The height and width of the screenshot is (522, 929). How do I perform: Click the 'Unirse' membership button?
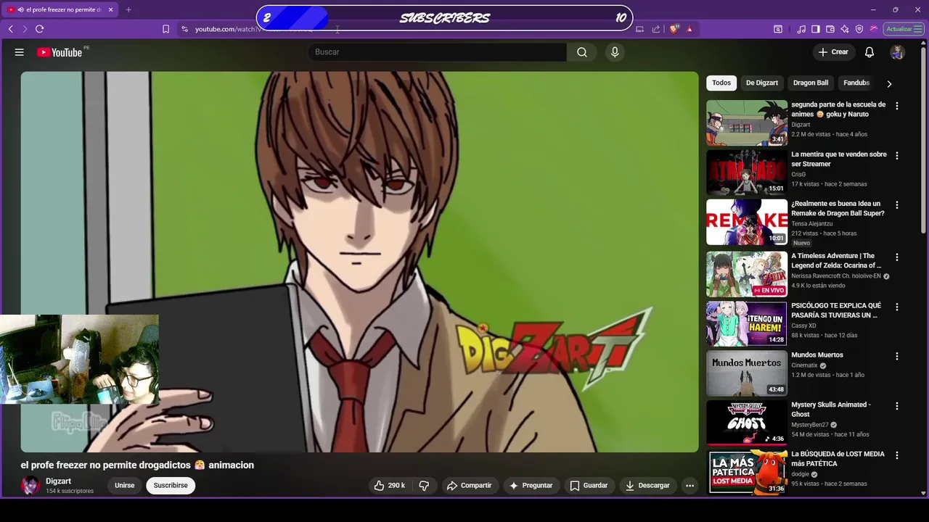click(x=125, y=486)
